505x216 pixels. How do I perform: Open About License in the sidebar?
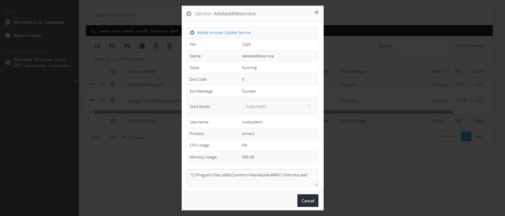pyautogui.click(x=27, y=35)
